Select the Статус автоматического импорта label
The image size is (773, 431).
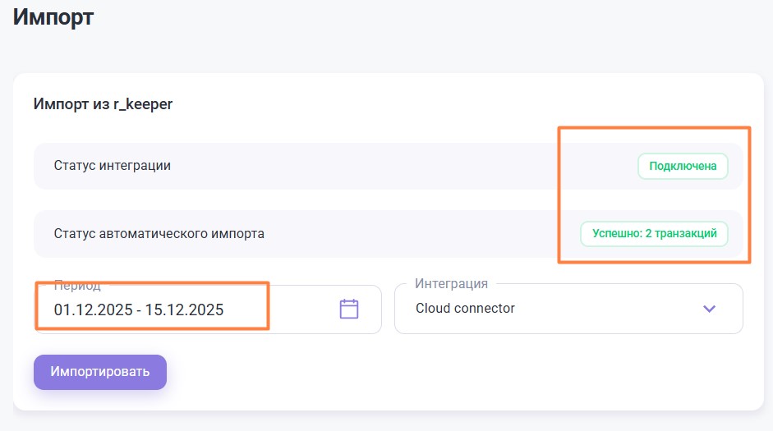pos(159,233)
